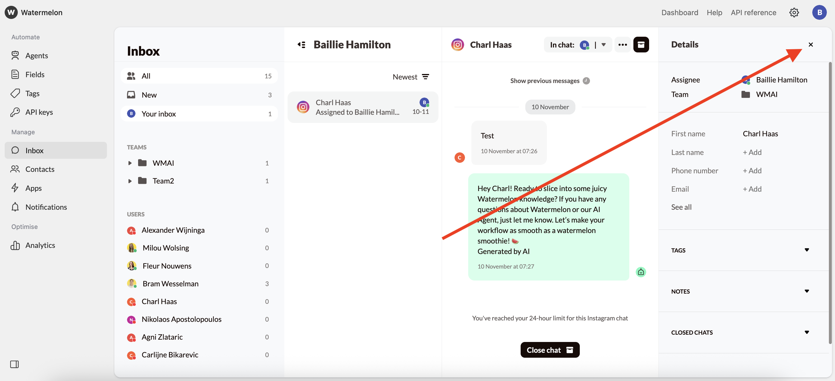Select the New inbox filter
Viewport: 835px width, 381px height.
pyautogui.click(x=149, y=95)
